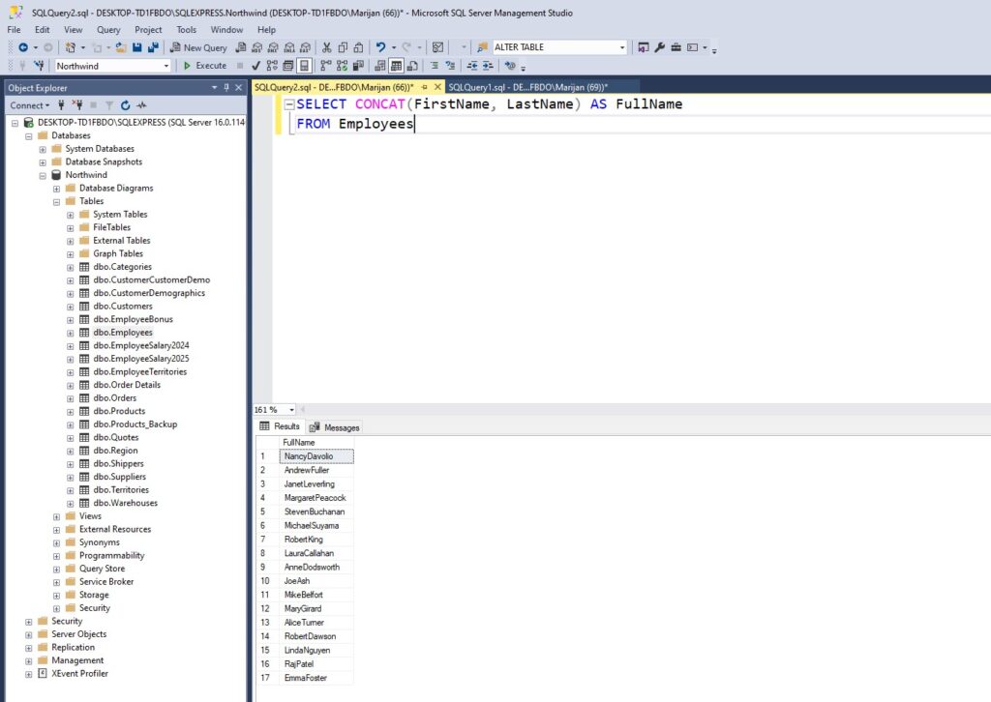Screen dimensions: 991x702
Task: Click the FullName column header
Action: [x=316, y=443]
